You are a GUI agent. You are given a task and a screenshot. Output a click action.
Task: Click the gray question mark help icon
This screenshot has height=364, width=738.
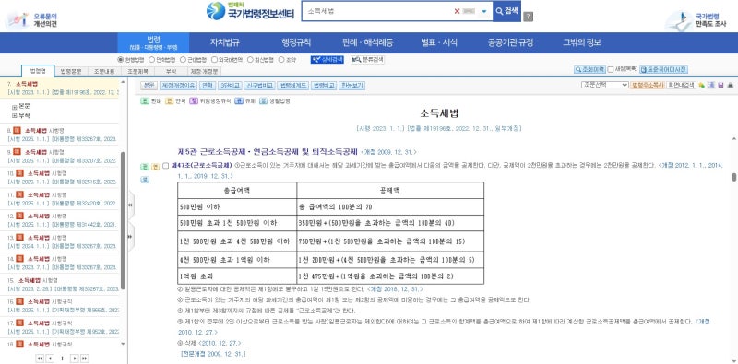[x=528, y=17]
